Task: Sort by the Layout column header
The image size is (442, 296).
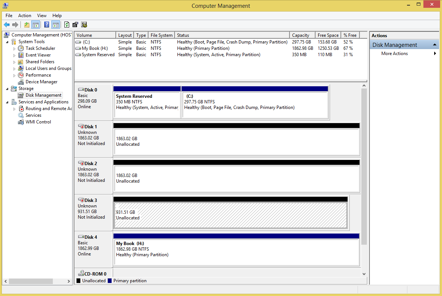Action: click(125, 35)
